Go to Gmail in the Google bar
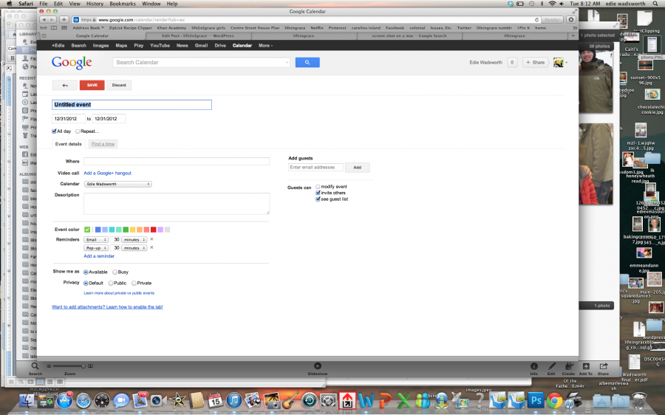Viewport: 665px width, 415px height. (x=201, y=45)
